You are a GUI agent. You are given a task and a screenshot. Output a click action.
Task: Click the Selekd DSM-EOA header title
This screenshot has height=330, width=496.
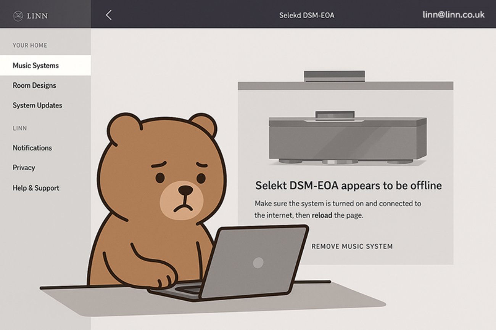(307, 16)
